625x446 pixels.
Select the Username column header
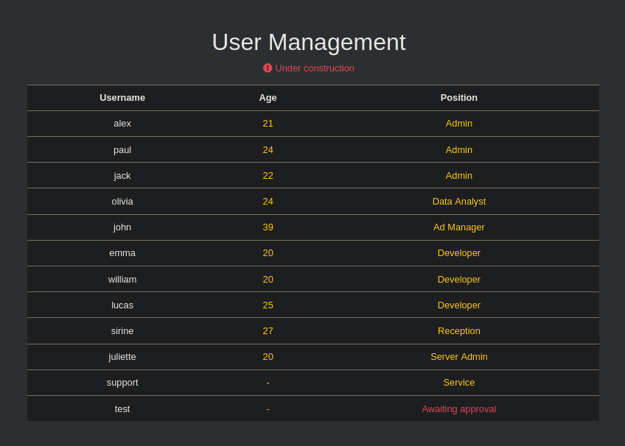(122, 98)
